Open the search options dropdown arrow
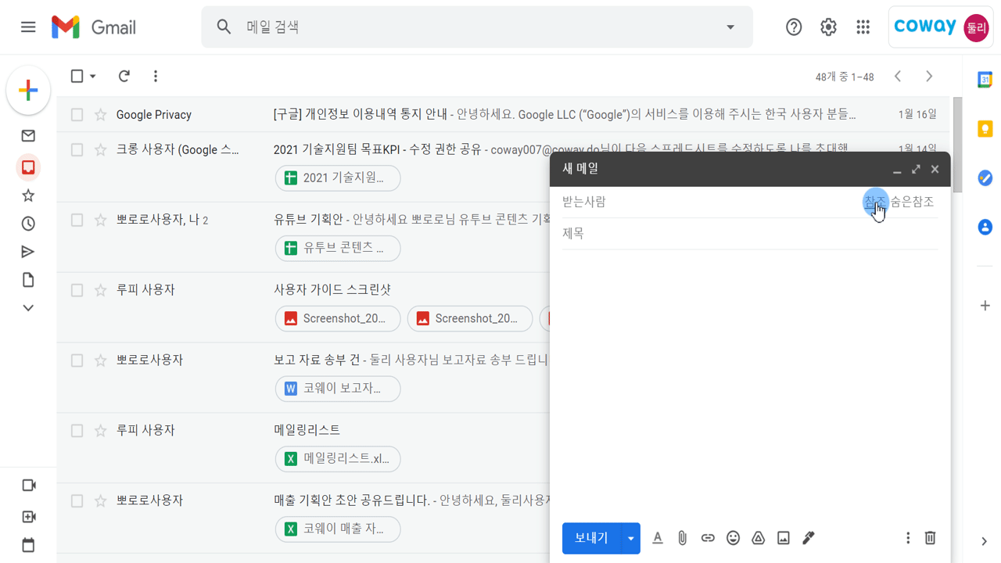This screenshot has height=563, width=1001. [730, 27]
